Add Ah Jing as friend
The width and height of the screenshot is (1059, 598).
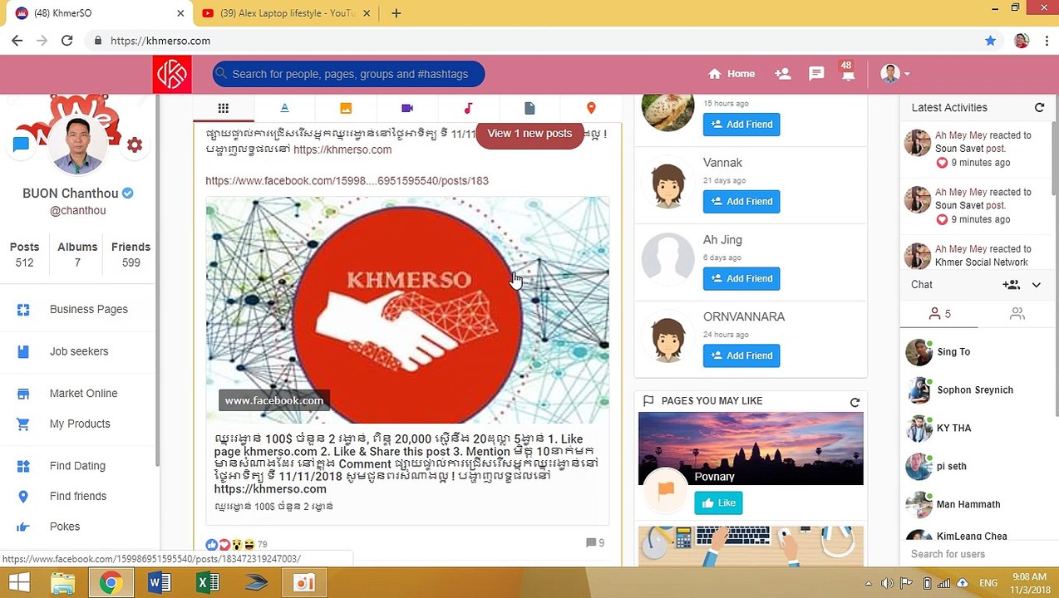coord(741,278)
